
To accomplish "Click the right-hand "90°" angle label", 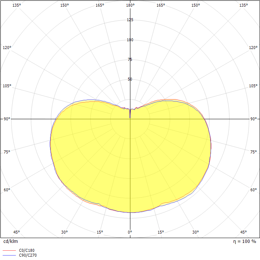I will click(254, 119).
